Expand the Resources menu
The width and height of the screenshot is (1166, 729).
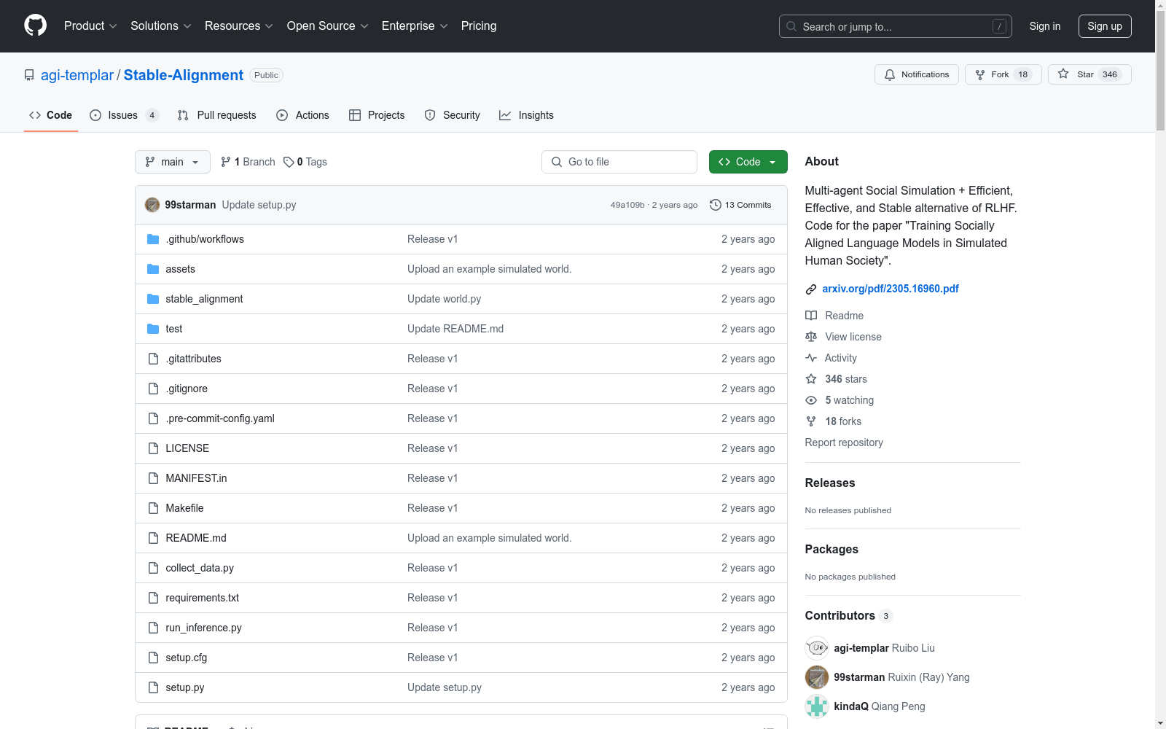tap(238, 26)
